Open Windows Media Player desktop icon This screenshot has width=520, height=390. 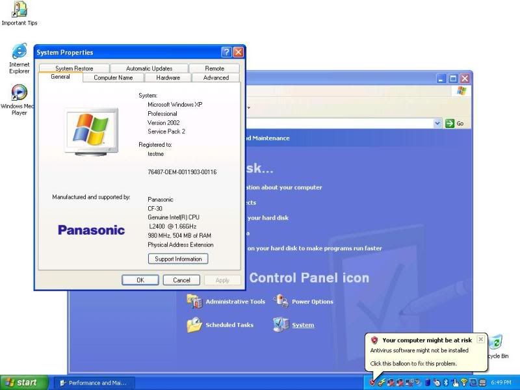19,99
